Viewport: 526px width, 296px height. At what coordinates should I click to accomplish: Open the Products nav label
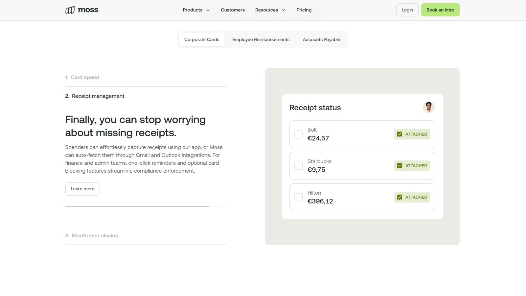[193, 10]
